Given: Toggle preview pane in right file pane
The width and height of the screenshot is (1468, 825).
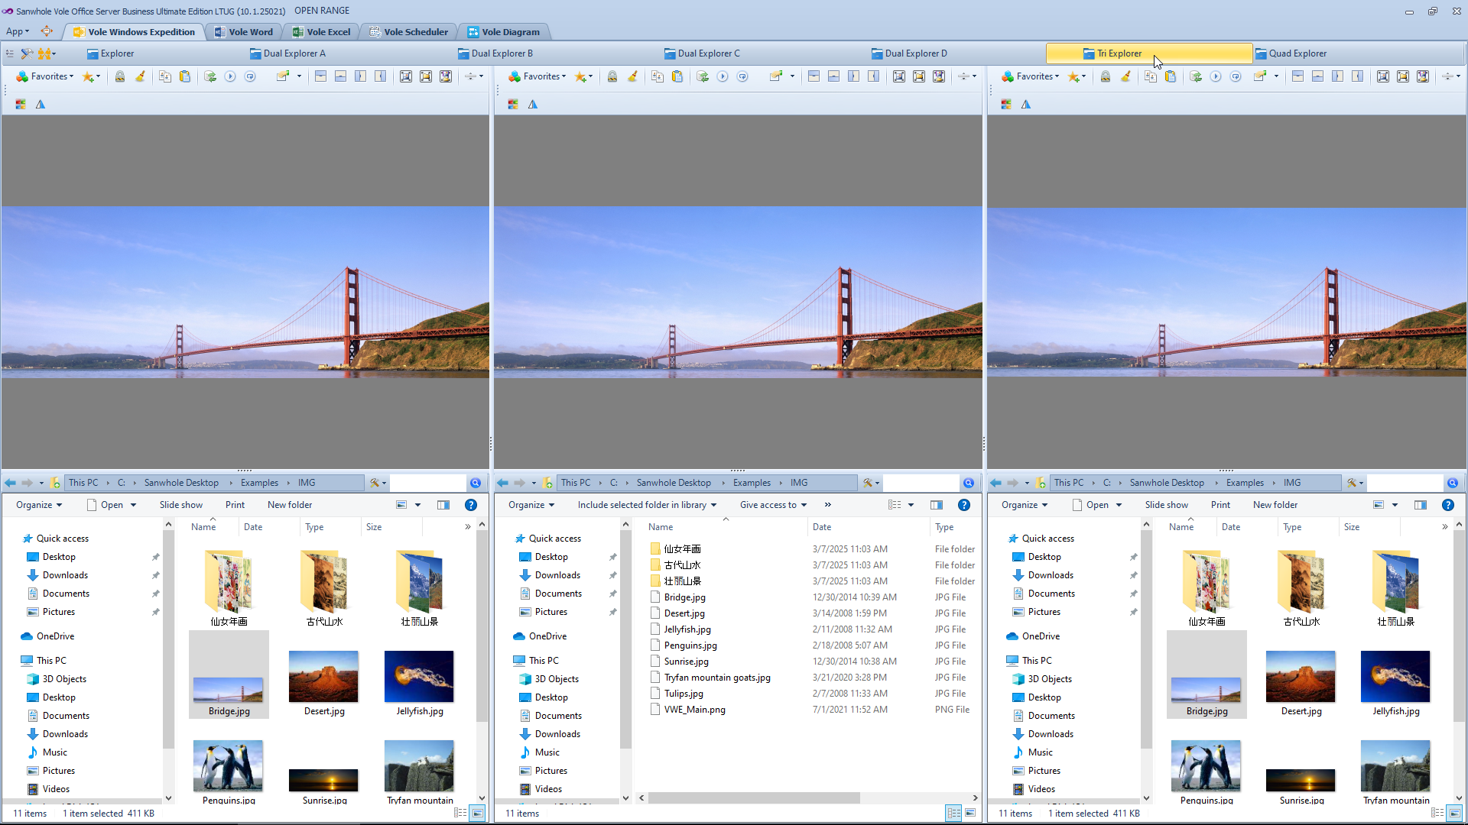Looking at the screenshot, I should pos(1421,505).
